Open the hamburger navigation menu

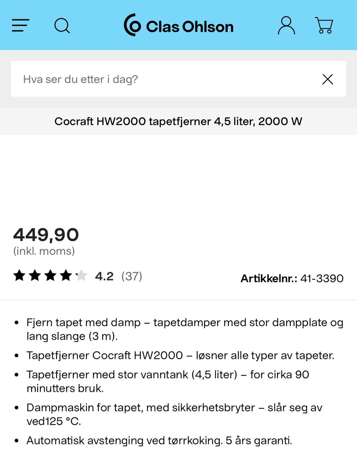click(x=20, y=26)
